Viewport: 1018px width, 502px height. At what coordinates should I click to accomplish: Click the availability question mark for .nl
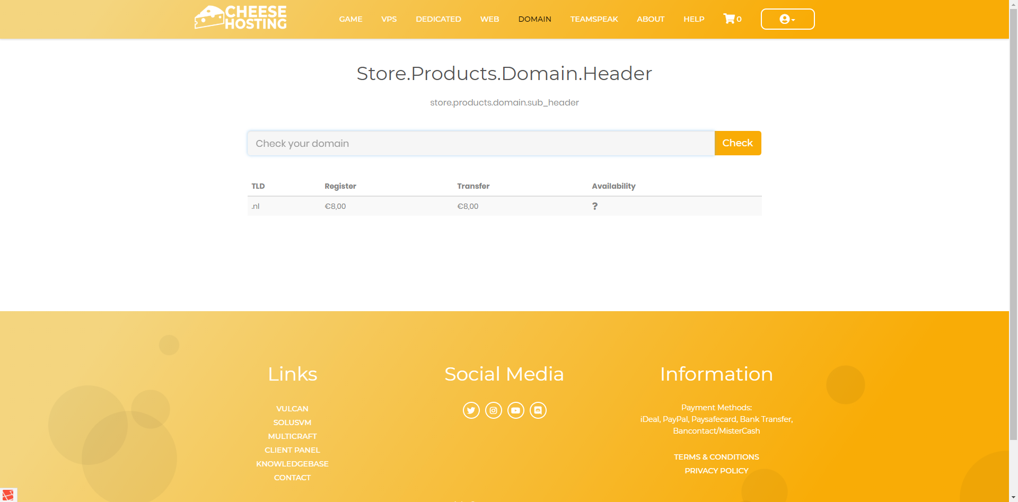[x=595, y=206]
